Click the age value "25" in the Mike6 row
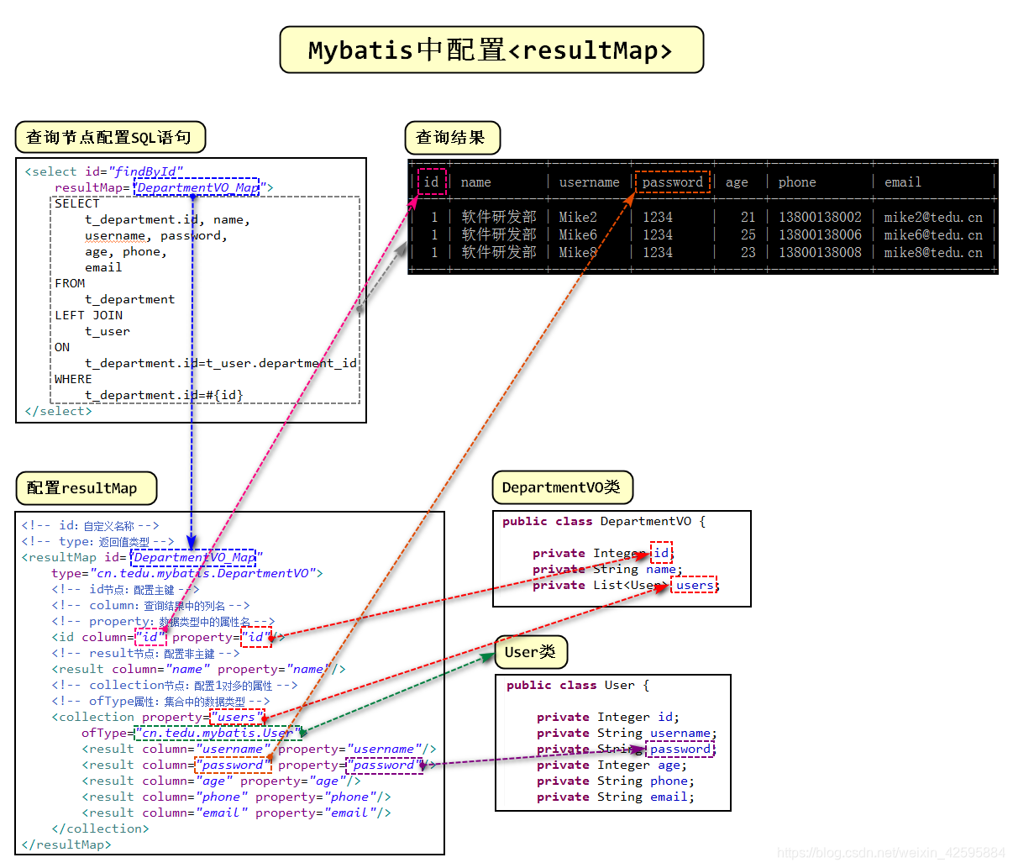 tap(748, 234)
